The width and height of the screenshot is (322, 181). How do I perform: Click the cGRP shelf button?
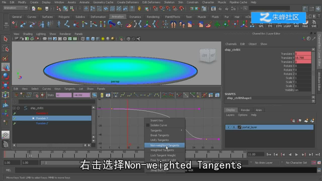coord(287,24)
